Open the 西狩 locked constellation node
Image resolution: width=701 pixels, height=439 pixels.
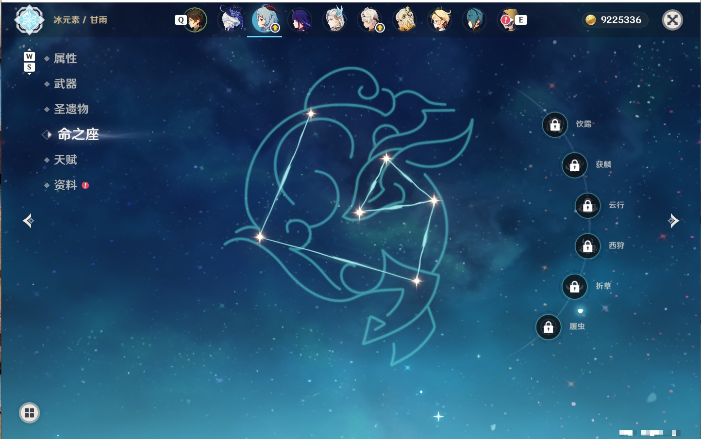(x=588, y=246)
